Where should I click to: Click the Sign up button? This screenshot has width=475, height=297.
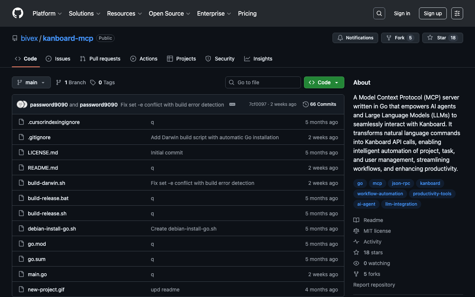pos(432,13)
